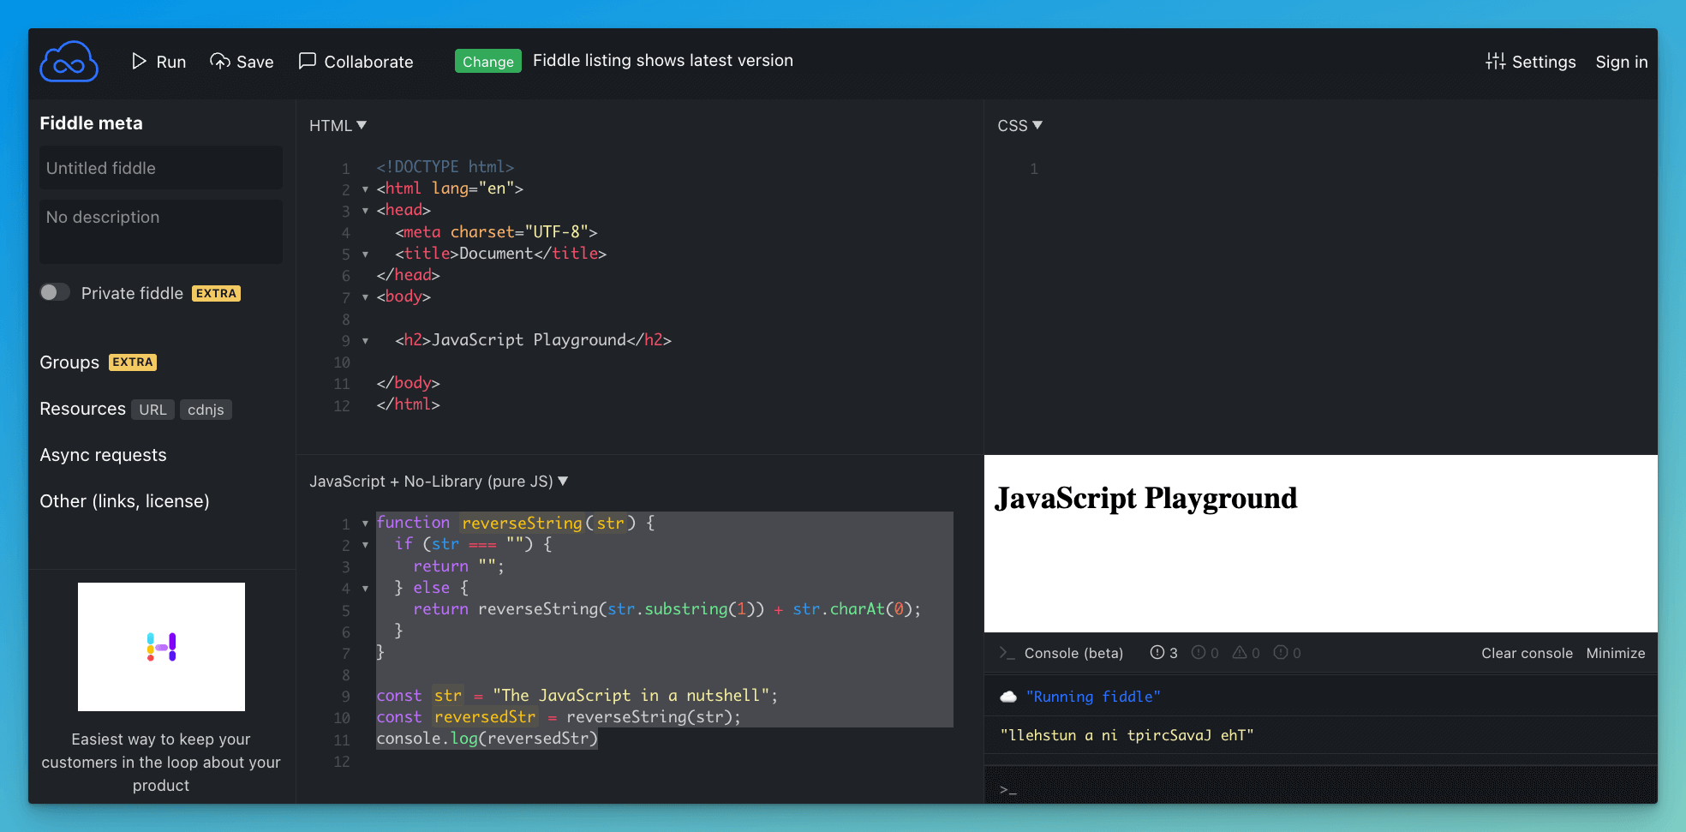Screen dimensions: 1686x832
Task: Enable the Private fiddle switch
Action: (55, 292)
